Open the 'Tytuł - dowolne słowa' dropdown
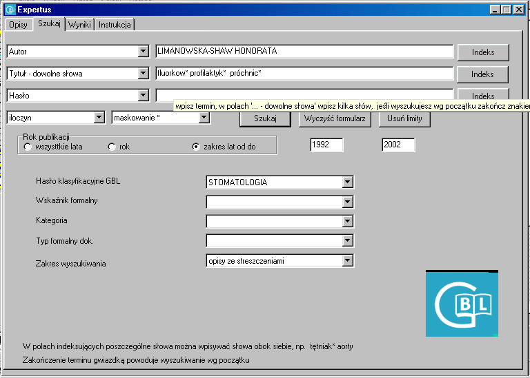The height and width of the screenshot is (378, 530). click(x=144, y=74)
